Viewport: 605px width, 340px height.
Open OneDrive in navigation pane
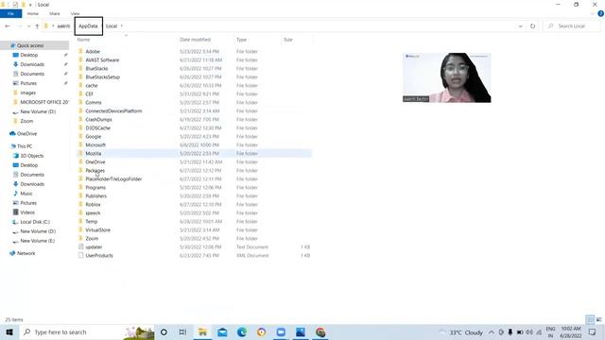[26, 134]
